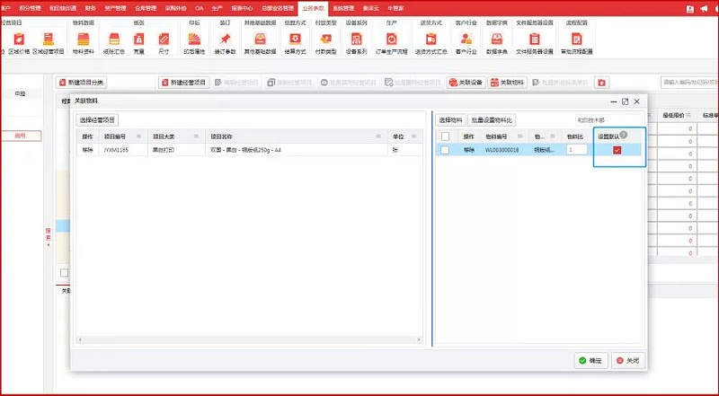Open the 结算方式 ribbon icon
719x396 pixels.
[294, 41]
